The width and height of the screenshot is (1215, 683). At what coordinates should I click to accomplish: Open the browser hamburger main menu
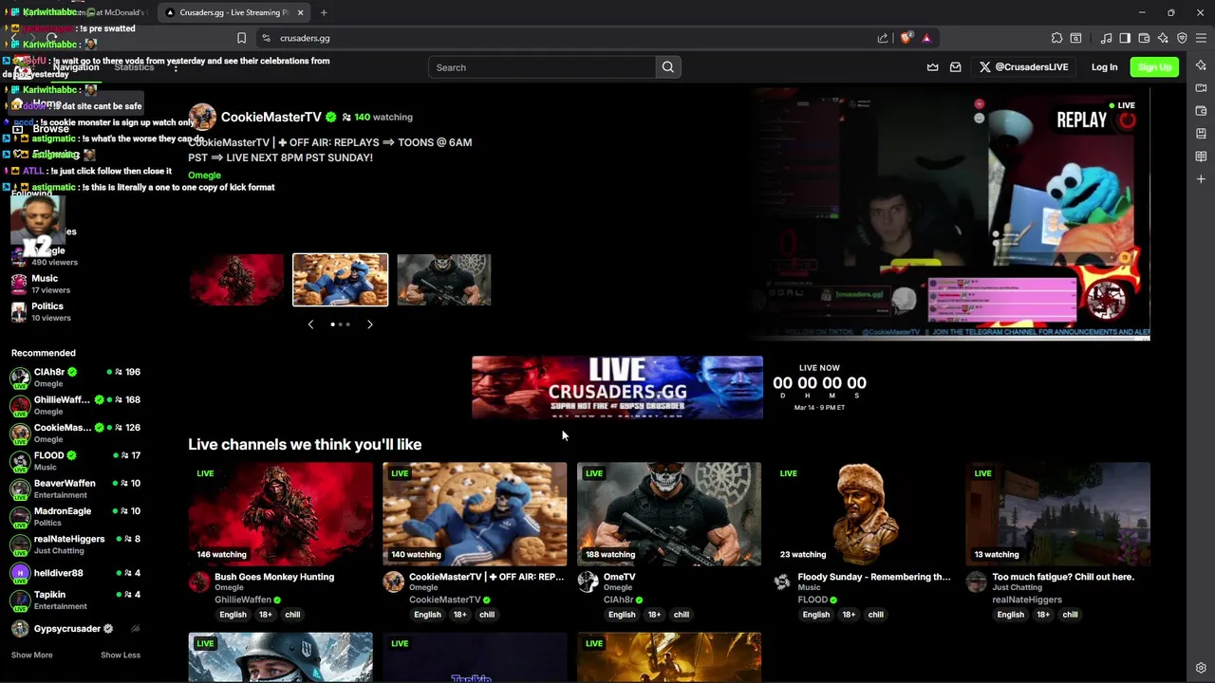point(1201,38)
